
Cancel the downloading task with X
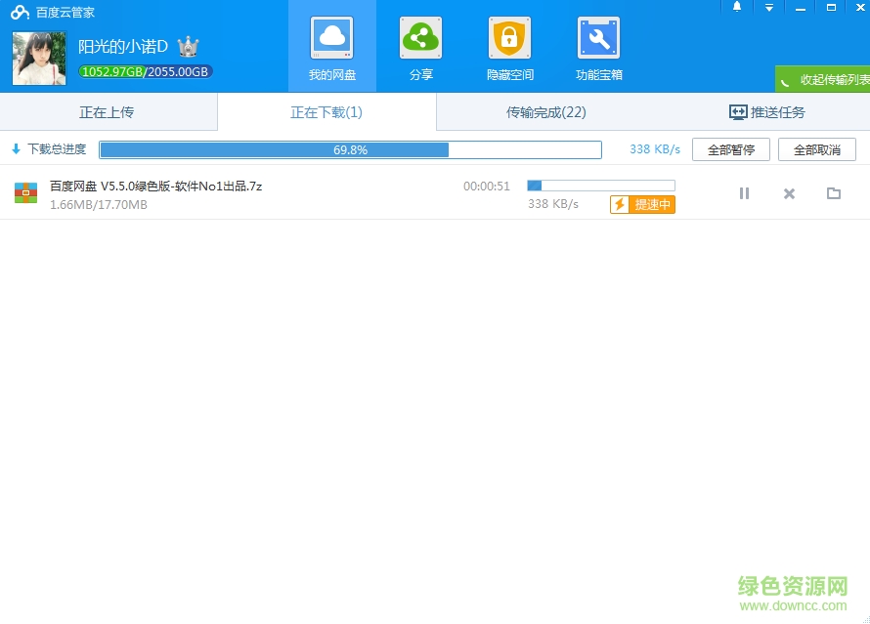(x=789, y=193)
